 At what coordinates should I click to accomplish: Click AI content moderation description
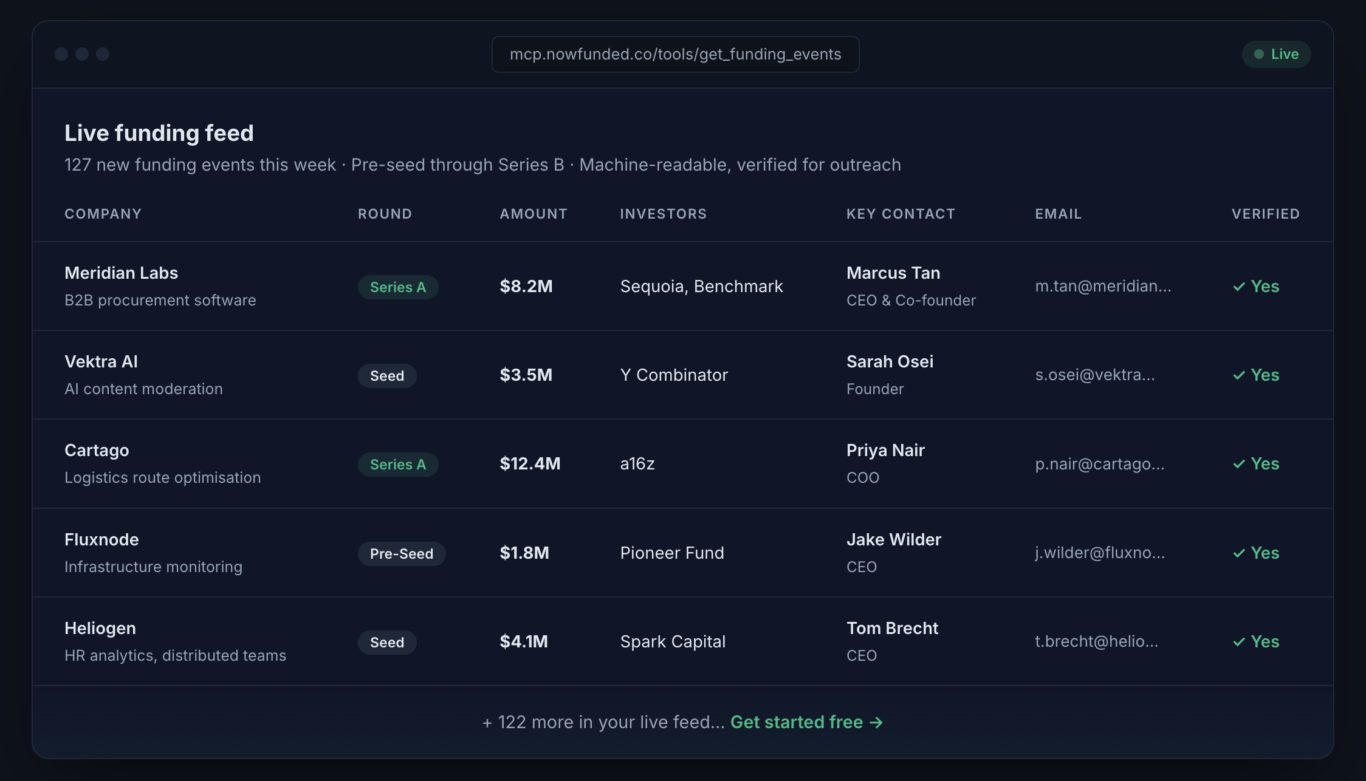pyautogui.click(x=143, y=389)
